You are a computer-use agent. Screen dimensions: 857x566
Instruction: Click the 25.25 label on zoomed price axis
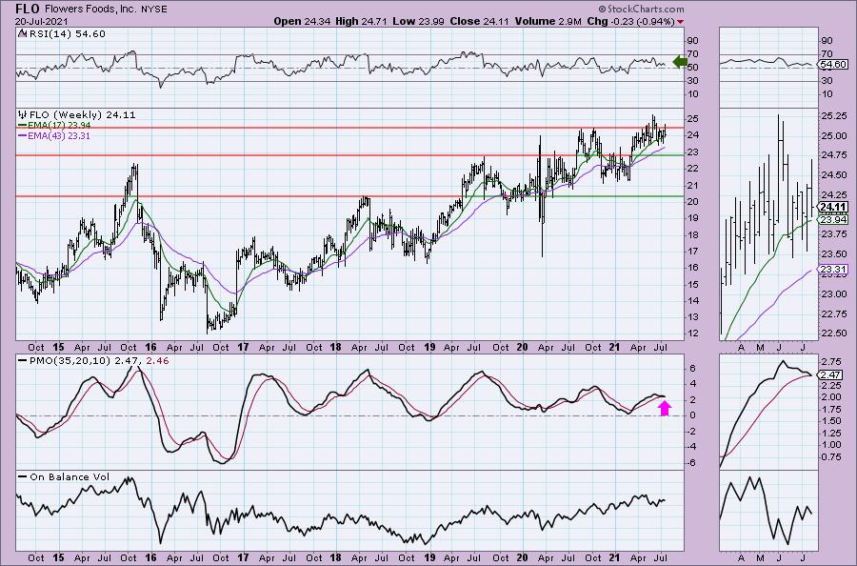pos(834,116)
